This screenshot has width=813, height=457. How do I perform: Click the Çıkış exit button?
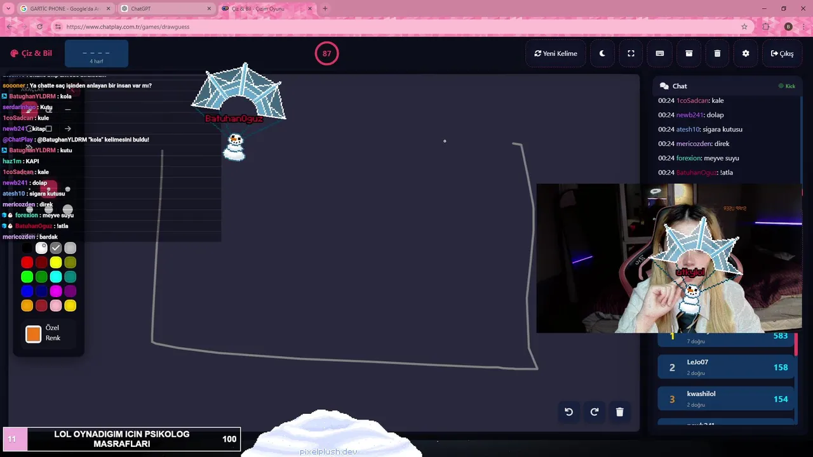coord(782,53)
